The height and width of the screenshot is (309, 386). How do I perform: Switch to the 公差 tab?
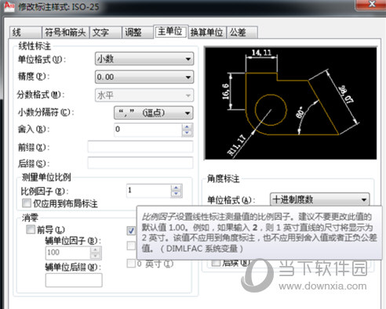242,32
